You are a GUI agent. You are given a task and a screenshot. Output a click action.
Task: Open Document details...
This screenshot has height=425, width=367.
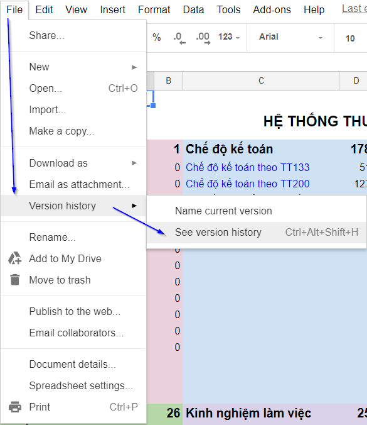pyautogui.click(x=73, y=364)
